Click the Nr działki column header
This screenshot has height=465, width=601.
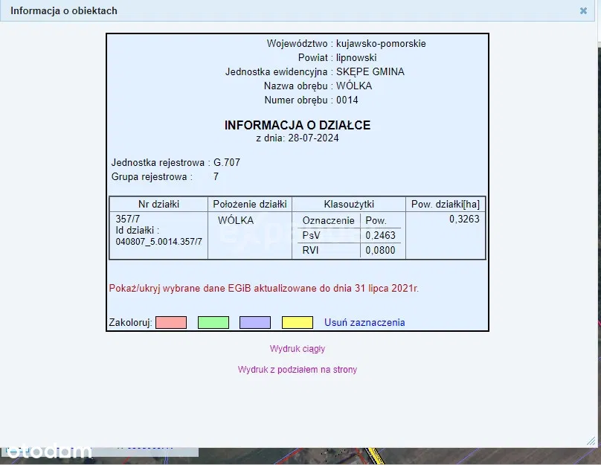pyautogui.click(x=158, y=204)
